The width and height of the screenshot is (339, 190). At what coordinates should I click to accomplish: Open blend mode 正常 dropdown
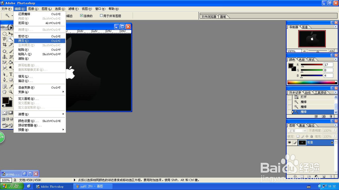[x=297, y=131]
